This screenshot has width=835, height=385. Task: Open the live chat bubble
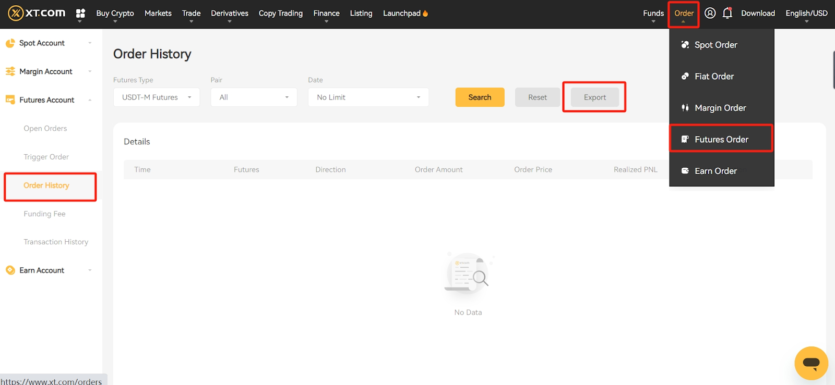[811, 363]
